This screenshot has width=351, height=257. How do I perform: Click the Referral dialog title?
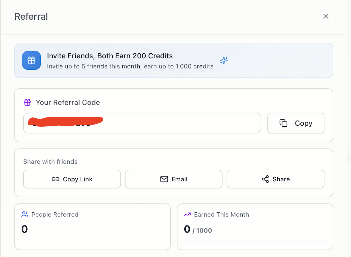tap(31, 16)
